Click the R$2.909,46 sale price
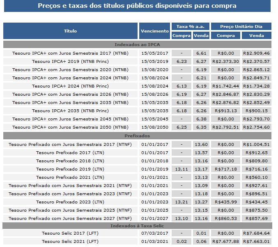The image size is (278, 247). pos(257,53)
